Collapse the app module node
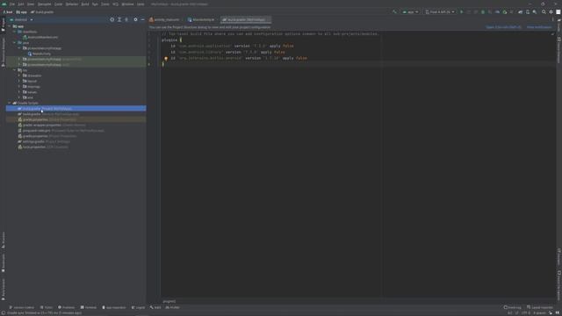Viewport: 562px width, 316px height. coord(10,26)
